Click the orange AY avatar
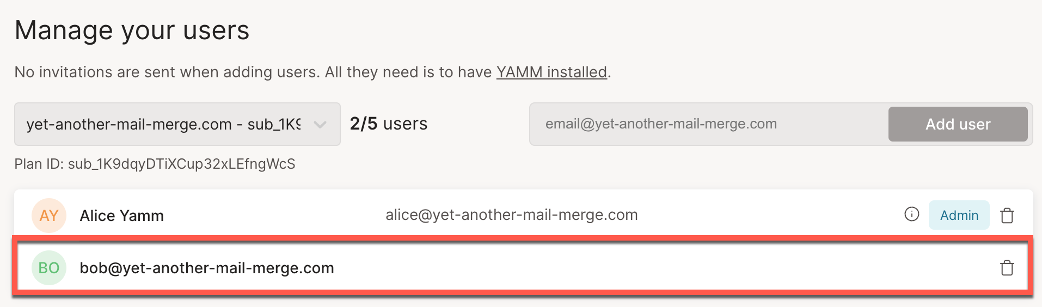 tap(49, 216)
